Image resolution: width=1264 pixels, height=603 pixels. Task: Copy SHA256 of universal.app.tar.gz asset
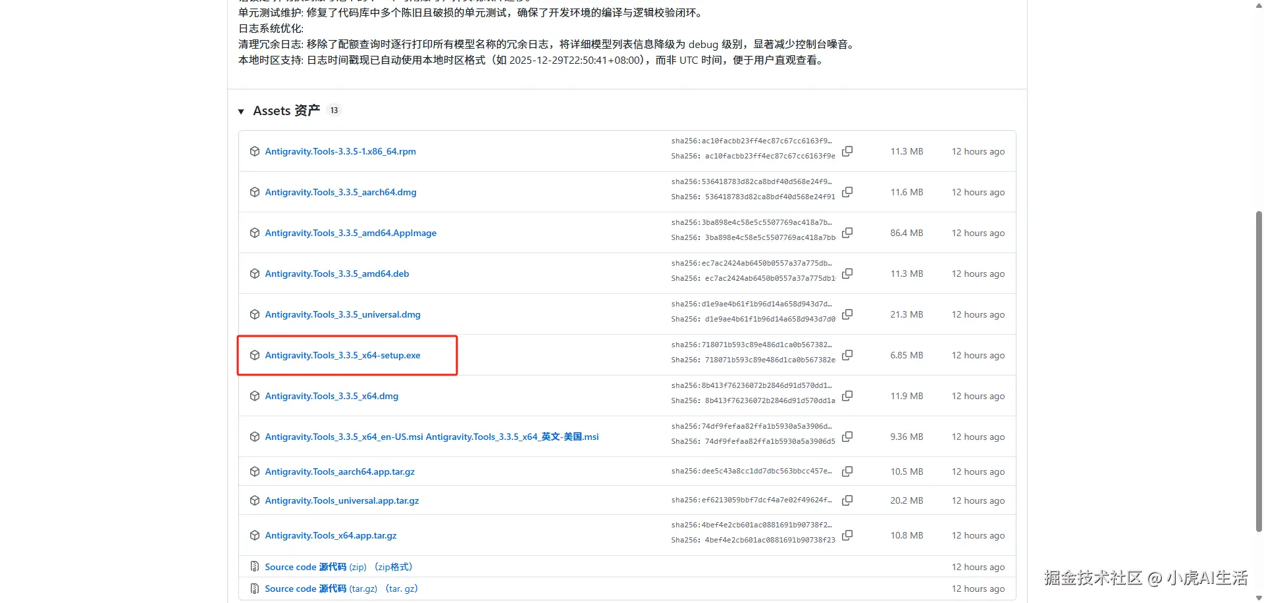pos(847,500)
